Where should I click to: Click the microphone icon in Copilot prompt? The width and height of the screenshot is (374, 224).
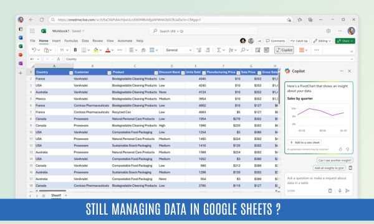point(340,190)
